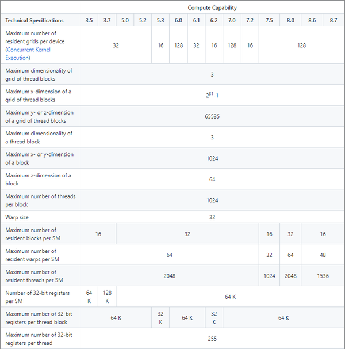The height and width of the screenshot is (349, 345).
Task: Click the 255 registers per thread value
Action: click(212, 339)
